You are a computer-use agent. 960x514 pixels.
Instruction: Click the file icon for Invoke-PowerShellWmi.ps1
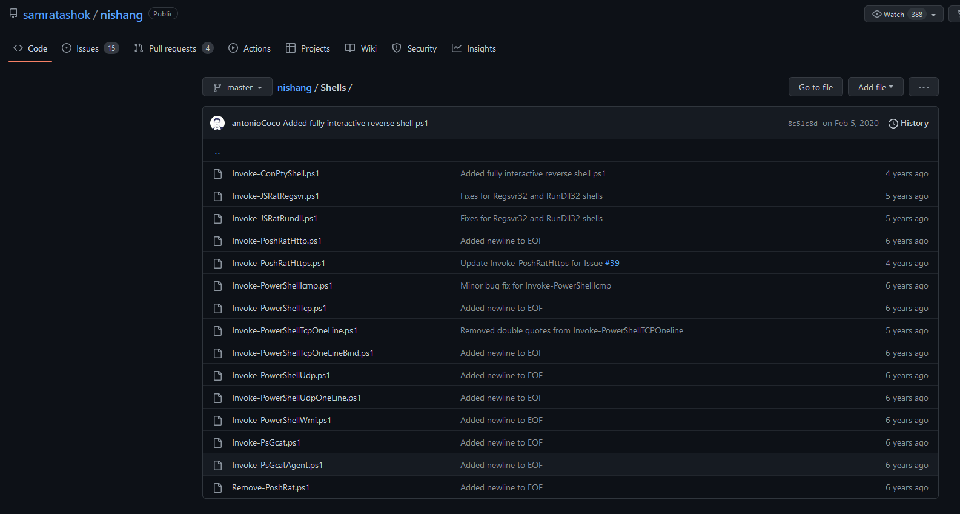coord(218,421)
